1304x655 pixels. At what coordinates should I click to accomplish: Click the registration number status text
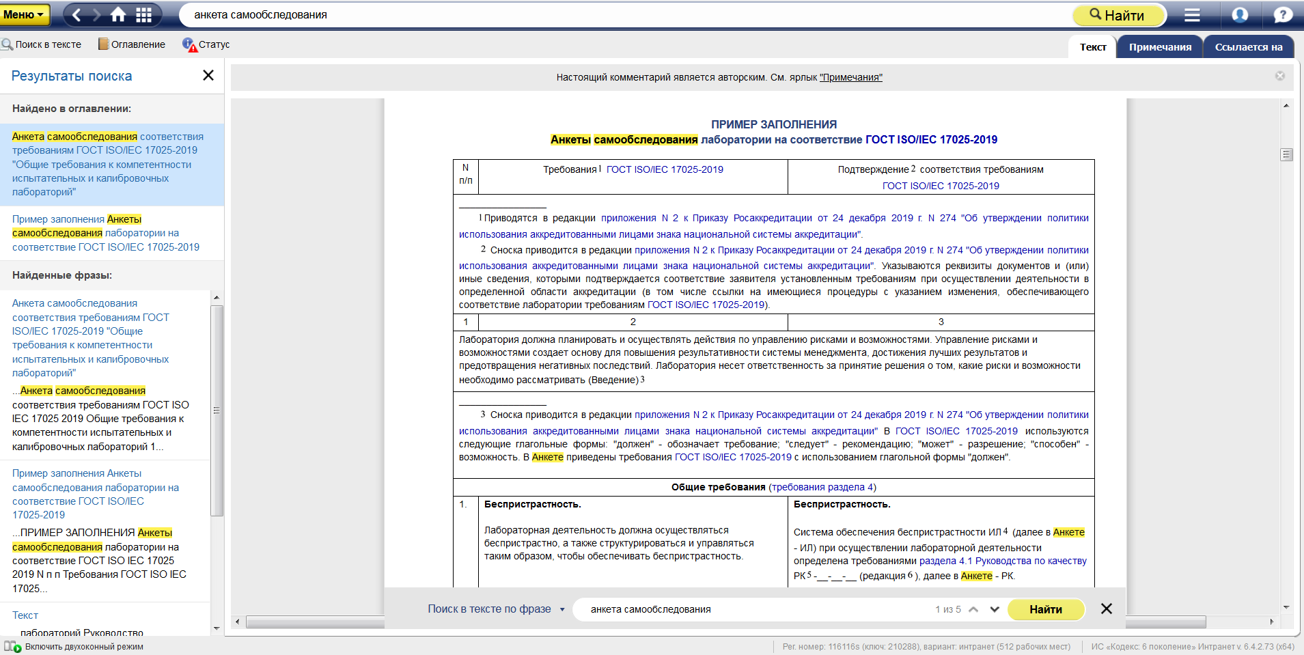click(926, 647)
